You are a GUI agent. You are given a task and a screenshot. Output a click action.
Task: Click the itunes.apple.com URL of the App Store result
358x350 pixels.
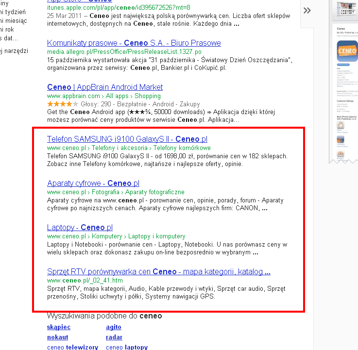pos(119,8)
